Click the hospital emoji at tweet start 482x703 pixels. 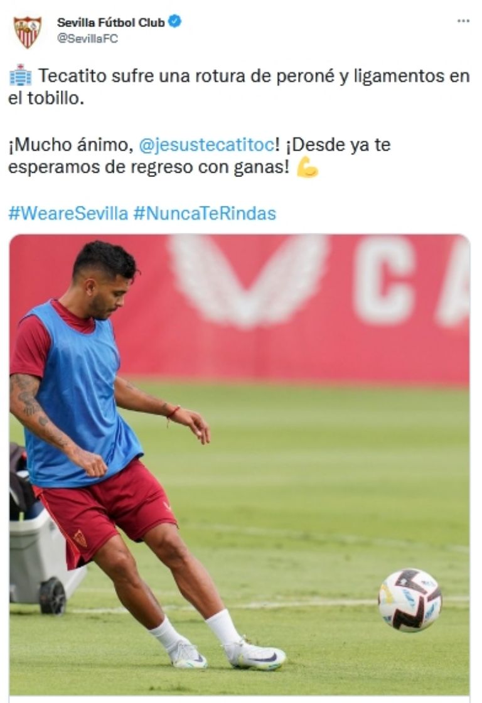click(20, 75)
